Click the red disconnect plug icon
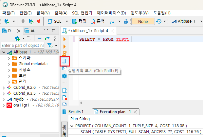Screen dimensions: 203x137 pyautogui.click(x=39, y=21)
